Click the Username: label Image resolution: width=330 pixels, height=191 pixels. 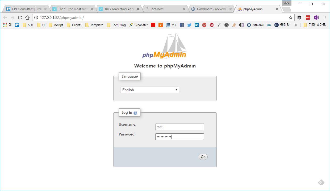click(x=127, y=124)
